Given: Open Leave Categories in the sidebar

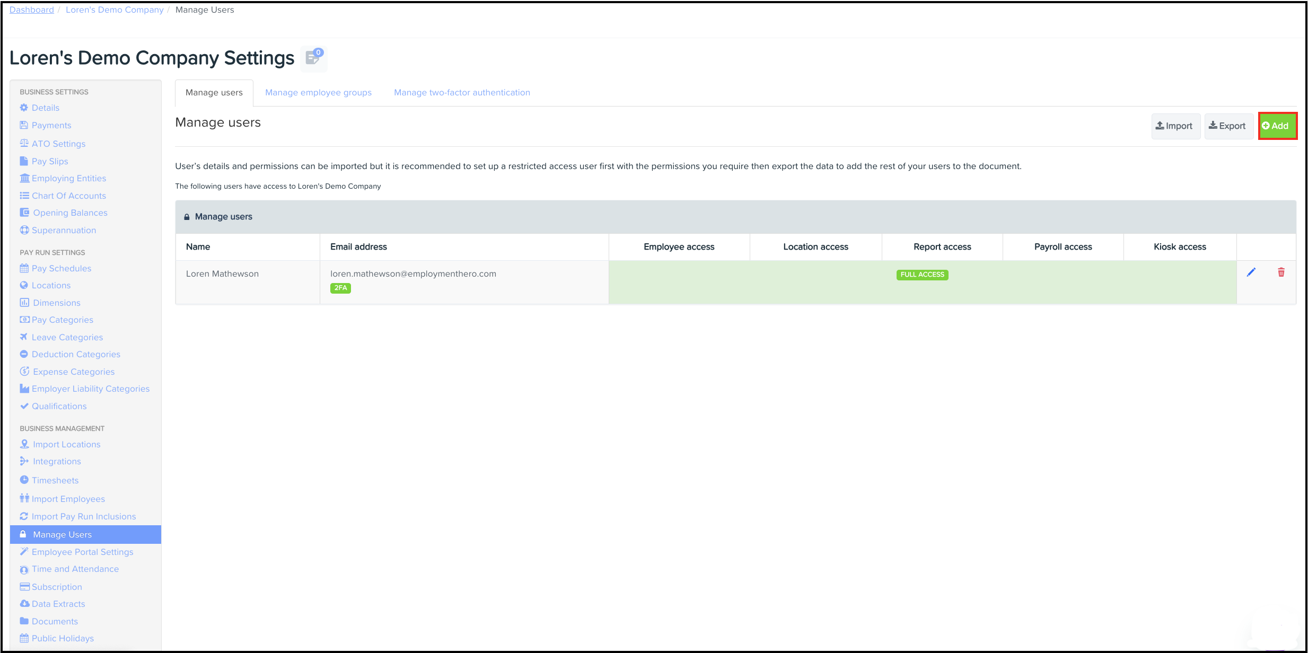Looking at the screenshot, I should [67, 338].
